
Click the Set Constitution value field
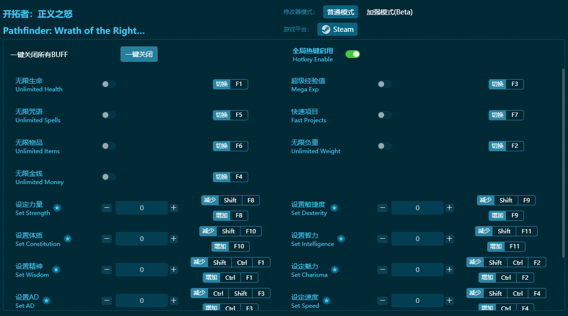[142, 239]
